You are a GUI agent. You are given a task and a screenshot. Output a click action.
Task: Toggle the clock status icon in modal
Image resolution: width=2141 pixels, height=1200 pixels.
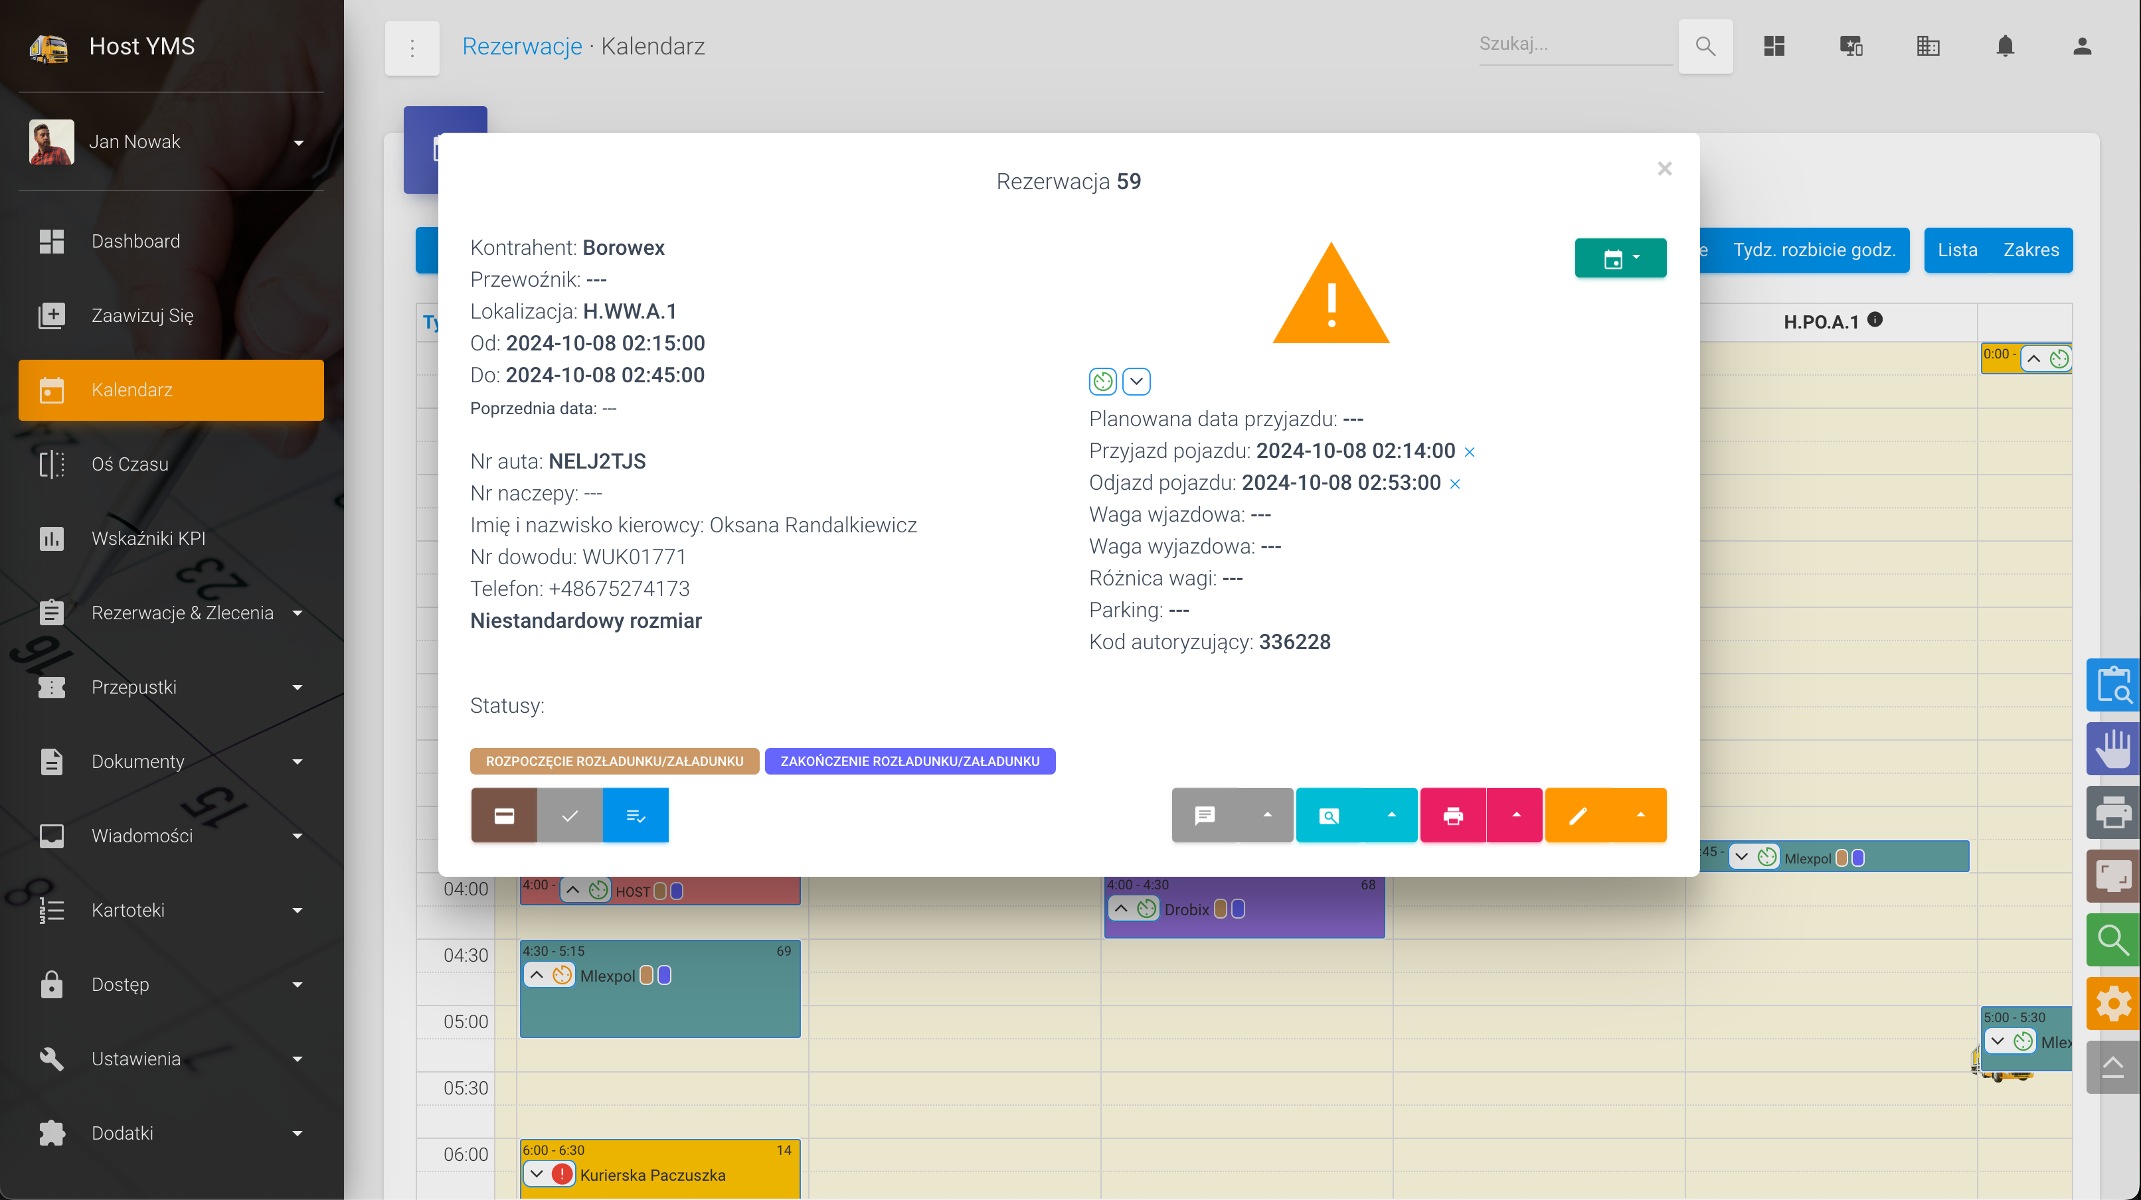click(x=1102, y=381)
